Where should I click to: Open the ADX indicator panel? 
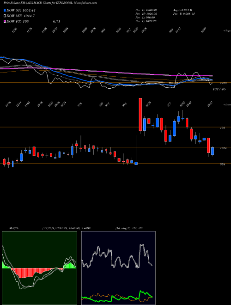pos(118,268)
